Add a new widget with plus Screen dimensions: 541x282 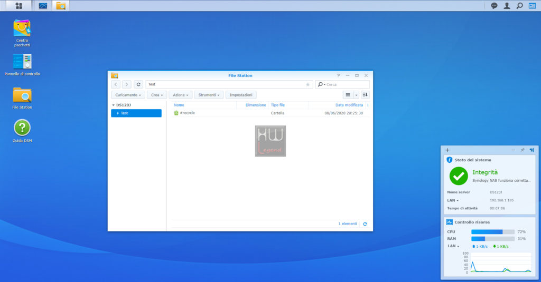coord(447,150)
